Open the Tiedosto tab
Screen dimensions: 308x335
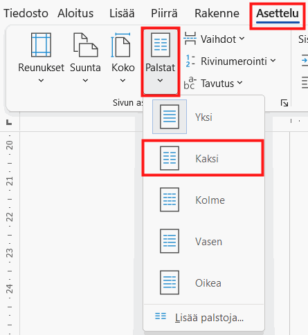[26, 13]
